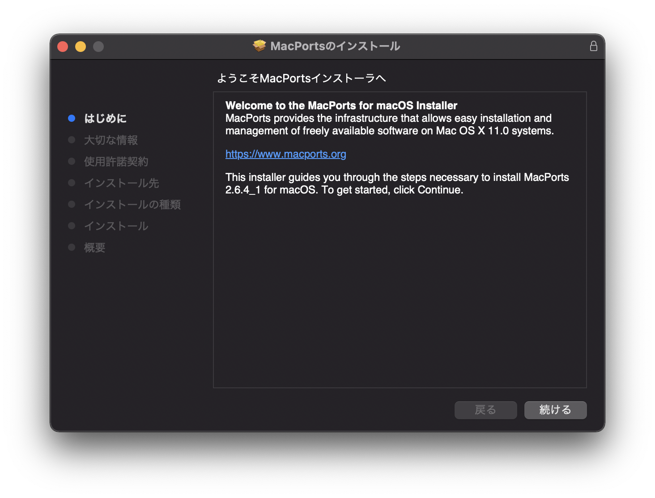
Task: Minimize the installer with the yellow button
Action: point(81,47)
